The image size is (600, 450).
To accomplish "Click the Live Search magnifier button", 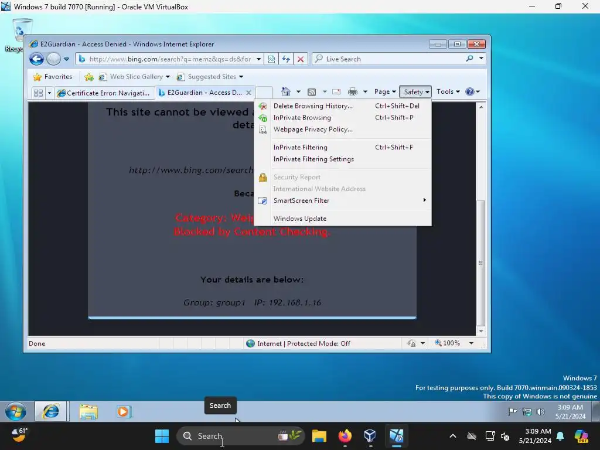I will pos(469,59).
